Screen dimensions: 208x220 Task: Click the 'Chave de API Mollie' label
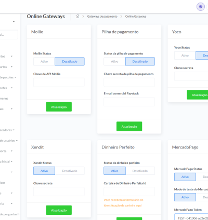point(47,74)
